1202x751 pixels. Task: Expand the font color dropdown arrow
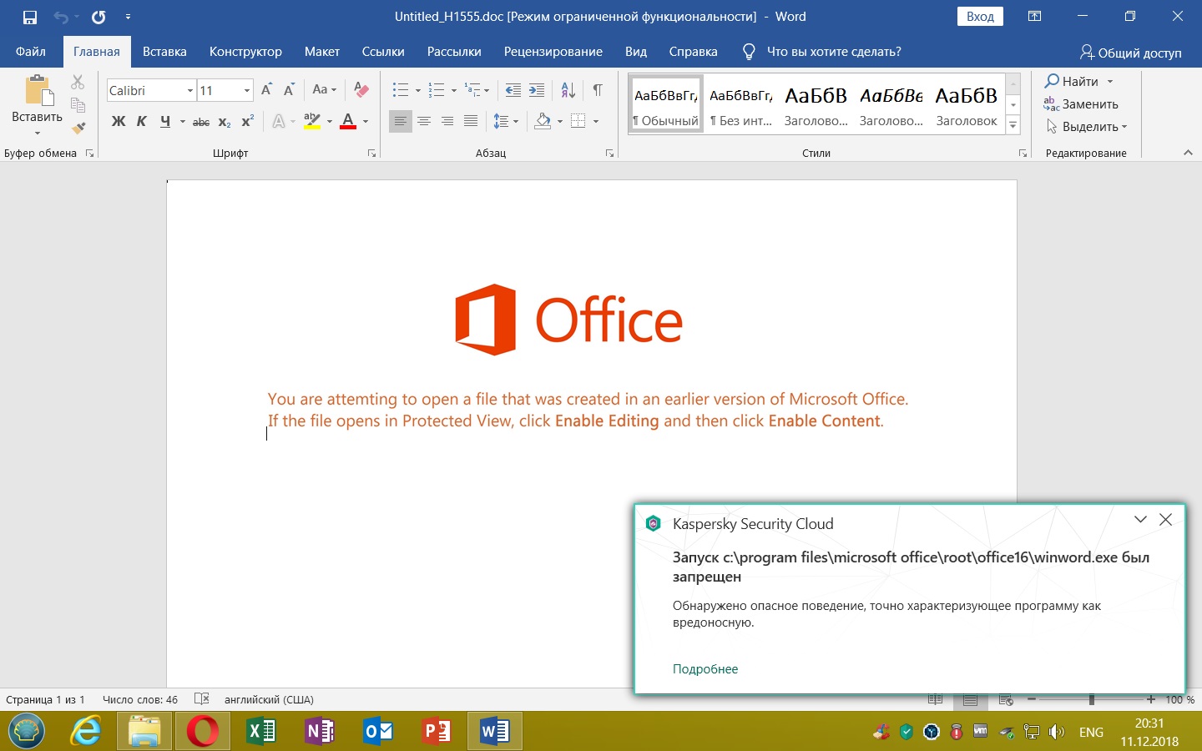click(366, 122)
